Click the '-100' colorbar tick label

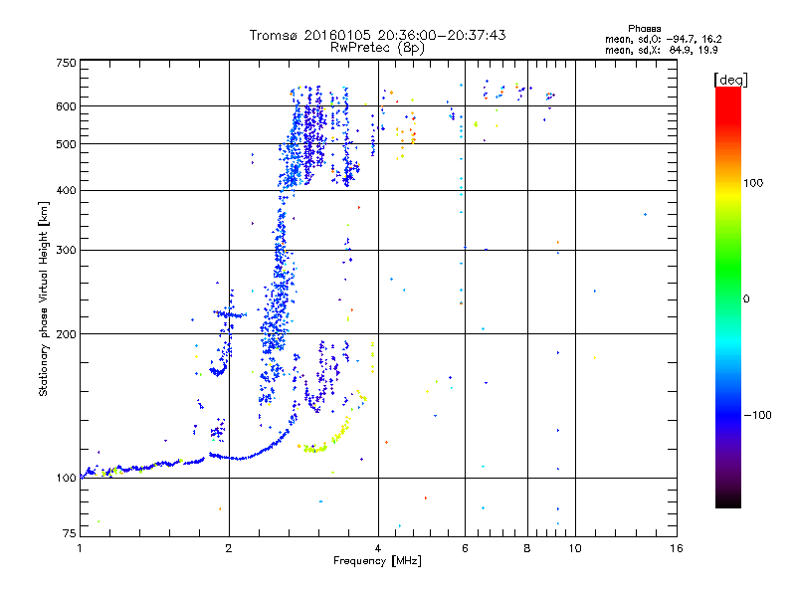click(x=758, y=415)
